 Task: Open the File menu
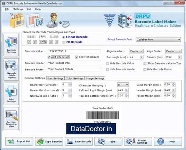pyautogui.click(x=7, y=9)
